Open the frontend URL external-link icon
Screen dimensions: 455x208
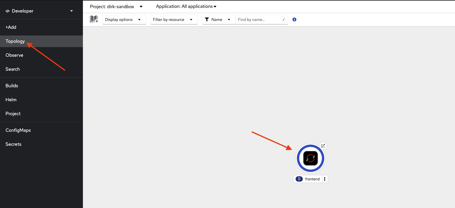click(x=323, y=146)
